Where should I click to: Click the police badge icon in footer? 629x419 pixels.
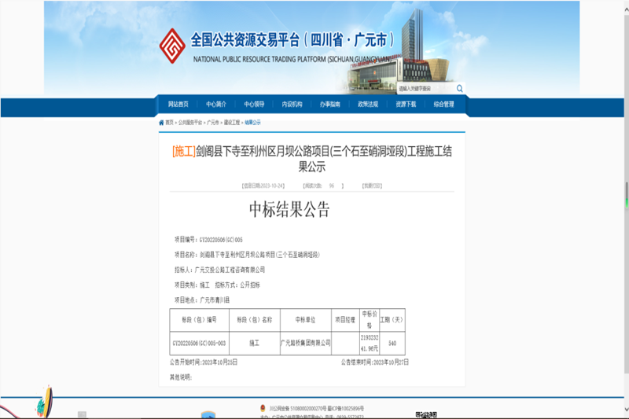coord(263,409)
